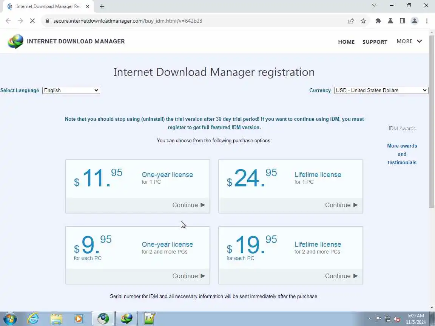435x326 pixels.
Task: Click the muted volume tray icon
Action: [397, 319]
